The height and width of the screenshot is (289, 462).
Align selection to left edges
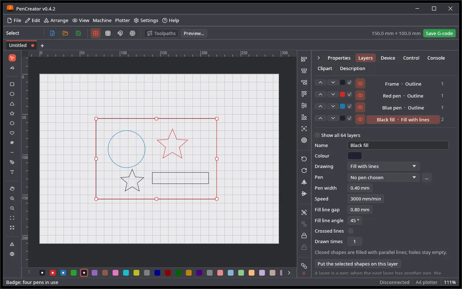(x=304, y=59)
